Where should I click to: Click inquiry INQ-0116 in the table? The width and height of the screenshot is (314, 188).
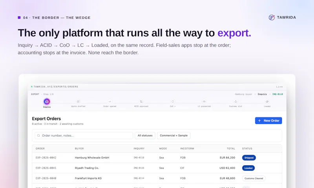[x=139, y=168]
